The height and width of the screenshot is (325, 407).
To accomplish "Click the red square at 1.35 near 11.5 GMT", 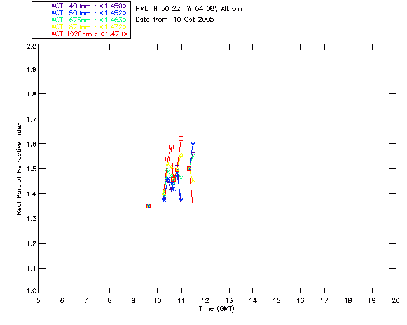I will pos(193,206).
